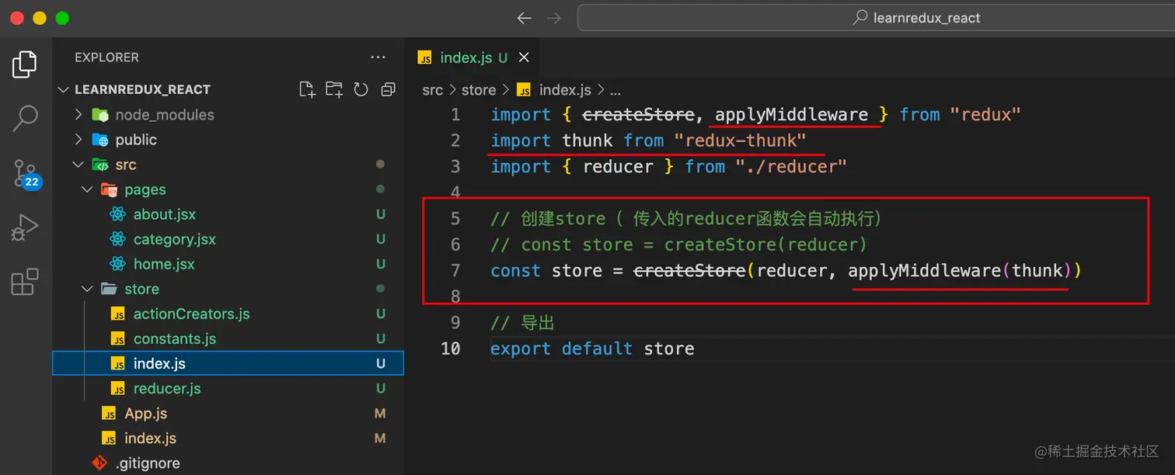Open constants.js in the file tree
The height and width of the screenshot is (475, 1175).
point(175,338)
